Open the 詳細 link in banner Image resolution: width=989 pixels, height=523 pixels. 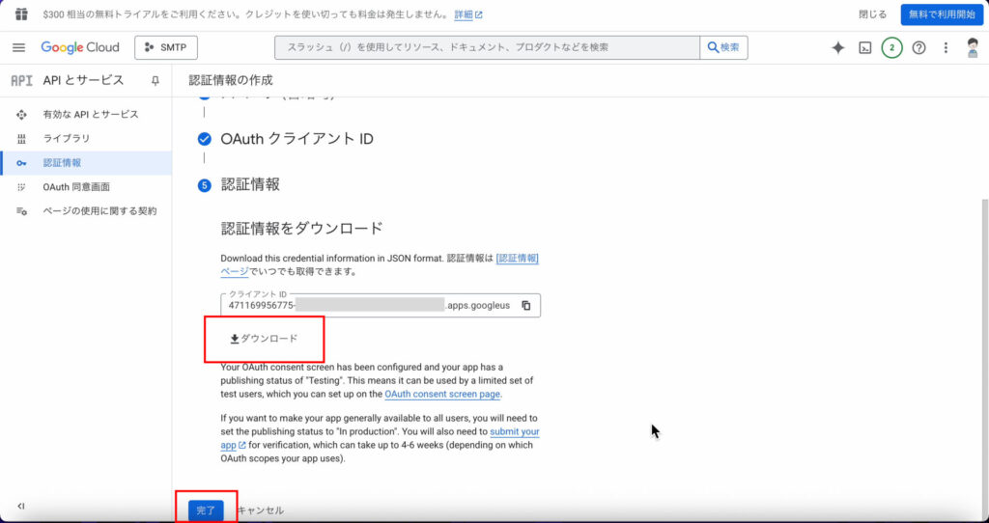click(x=468, y=14)
